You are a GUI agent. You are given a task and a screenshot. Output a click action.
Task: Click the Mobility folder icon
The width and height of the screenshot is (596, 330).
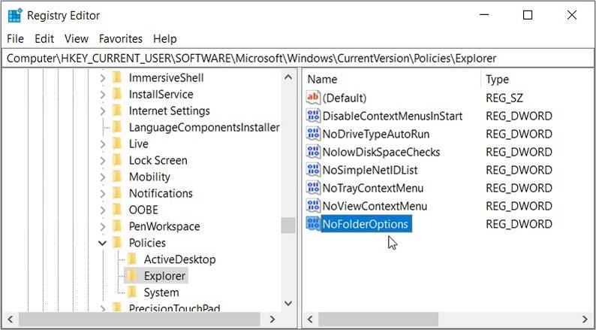click(117, 177)
